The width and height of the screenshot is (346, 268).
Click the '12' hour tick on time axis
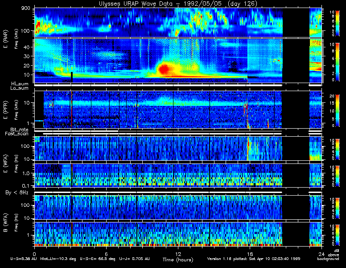click(x=178, y=254)
